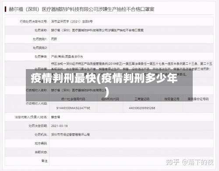The height and width of the screenshot is (171, 219).
Task: Click the 居民身份证号码 column header
Action: coord(198,99)
